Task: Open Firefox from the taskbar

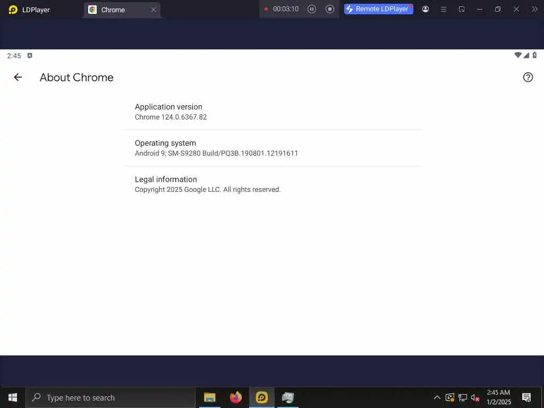Action: pyautogui.click(x=235, y=397)
